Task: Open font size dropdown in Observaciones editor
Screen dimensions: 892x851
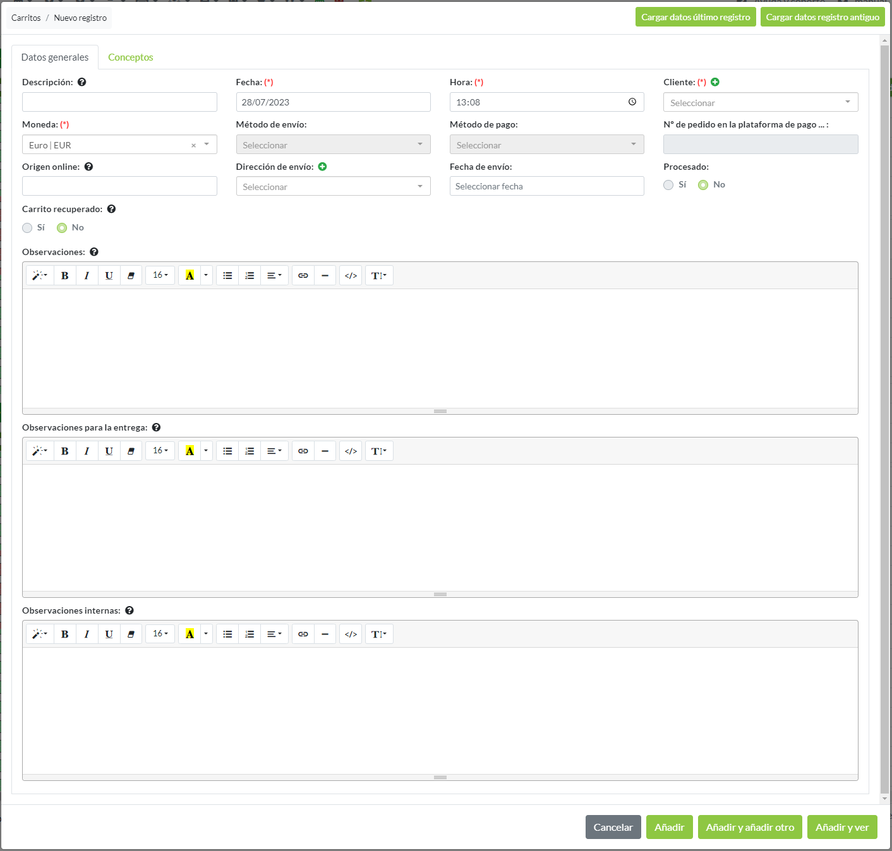Action: [x=160, y=275]
